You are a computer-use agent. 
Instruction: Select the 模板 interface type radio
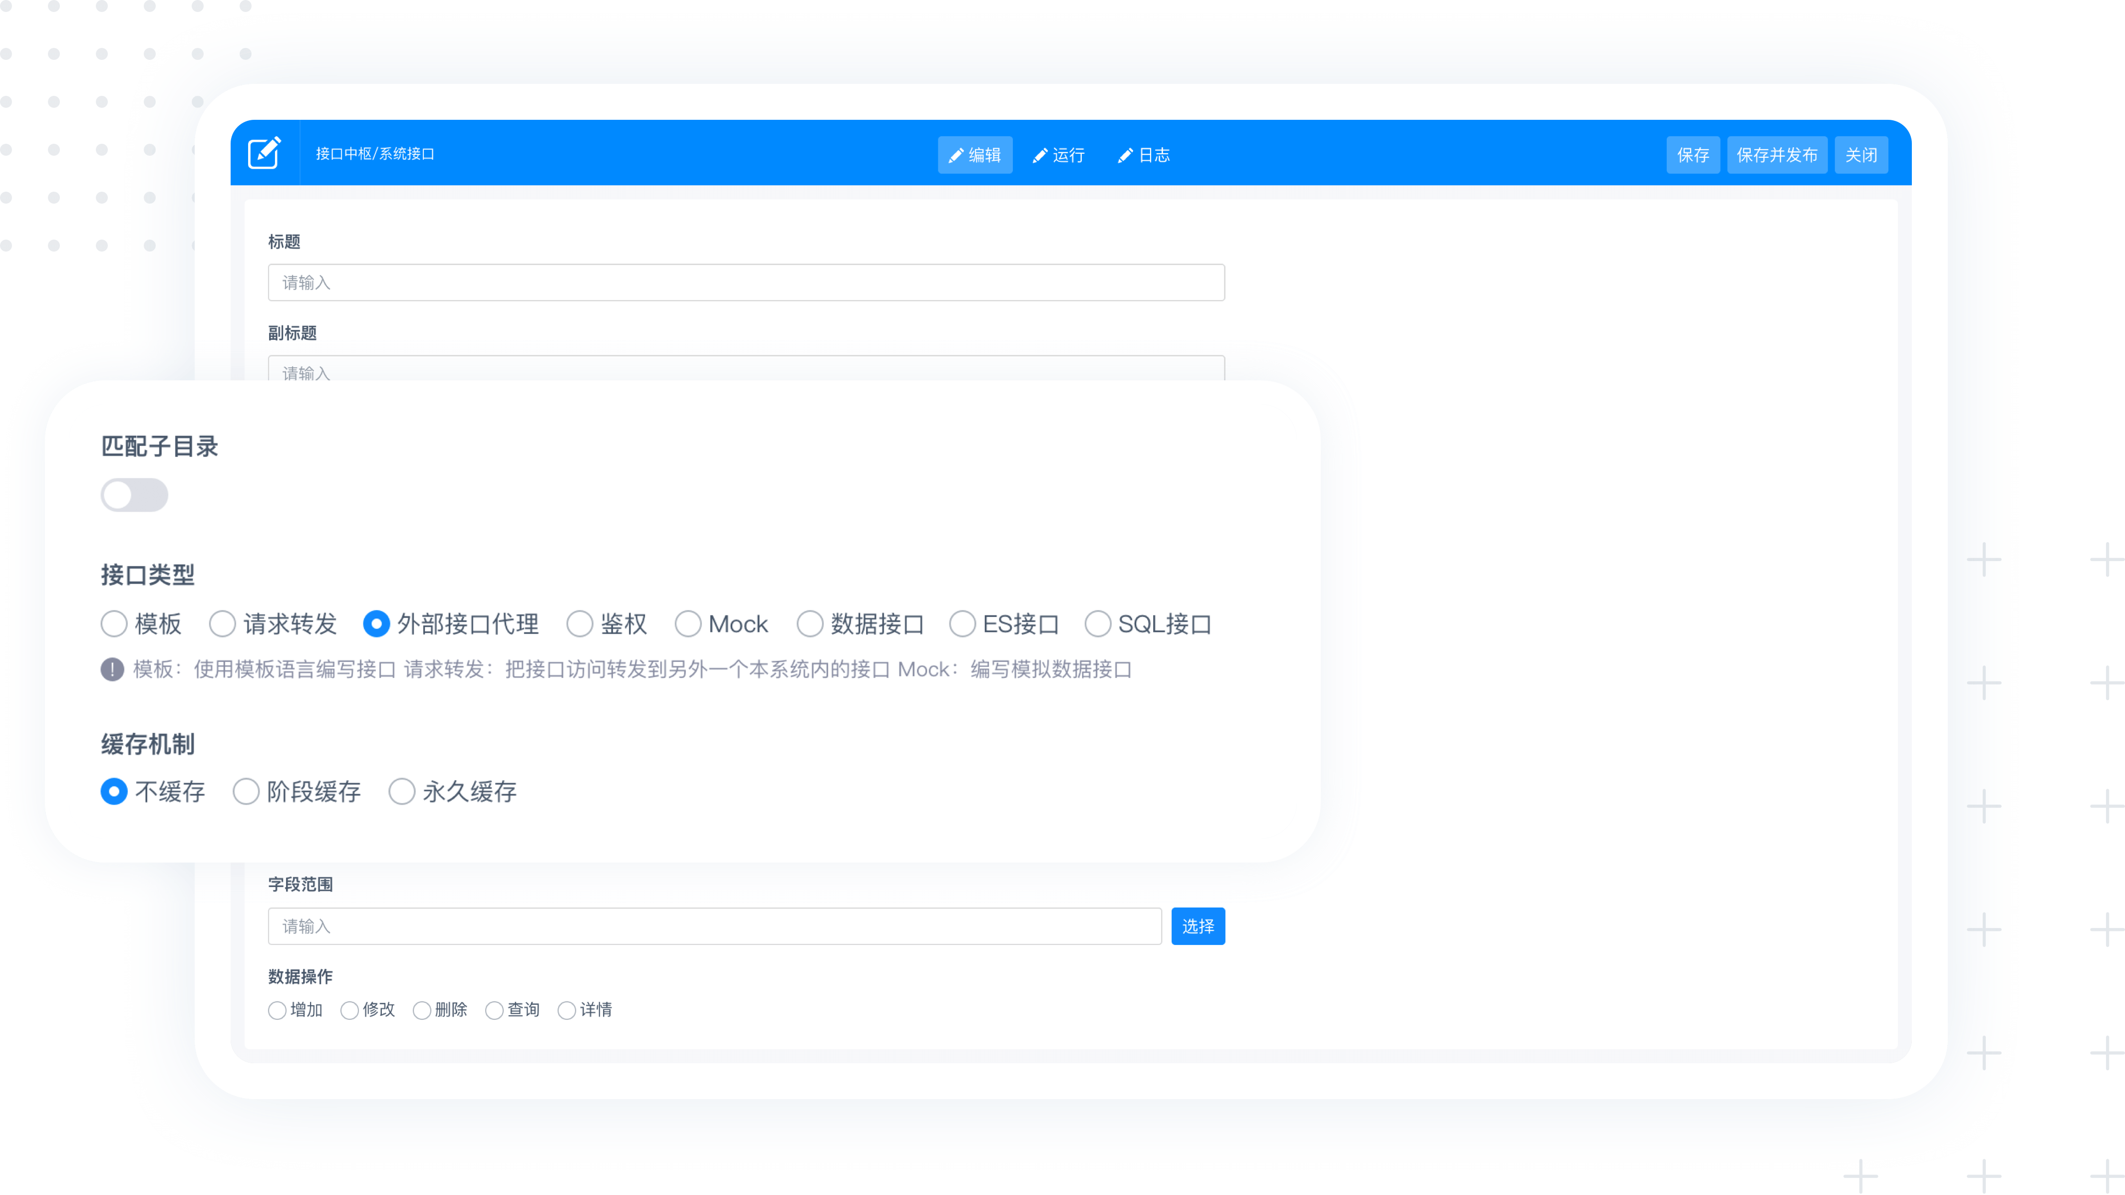tap(114, 623)
